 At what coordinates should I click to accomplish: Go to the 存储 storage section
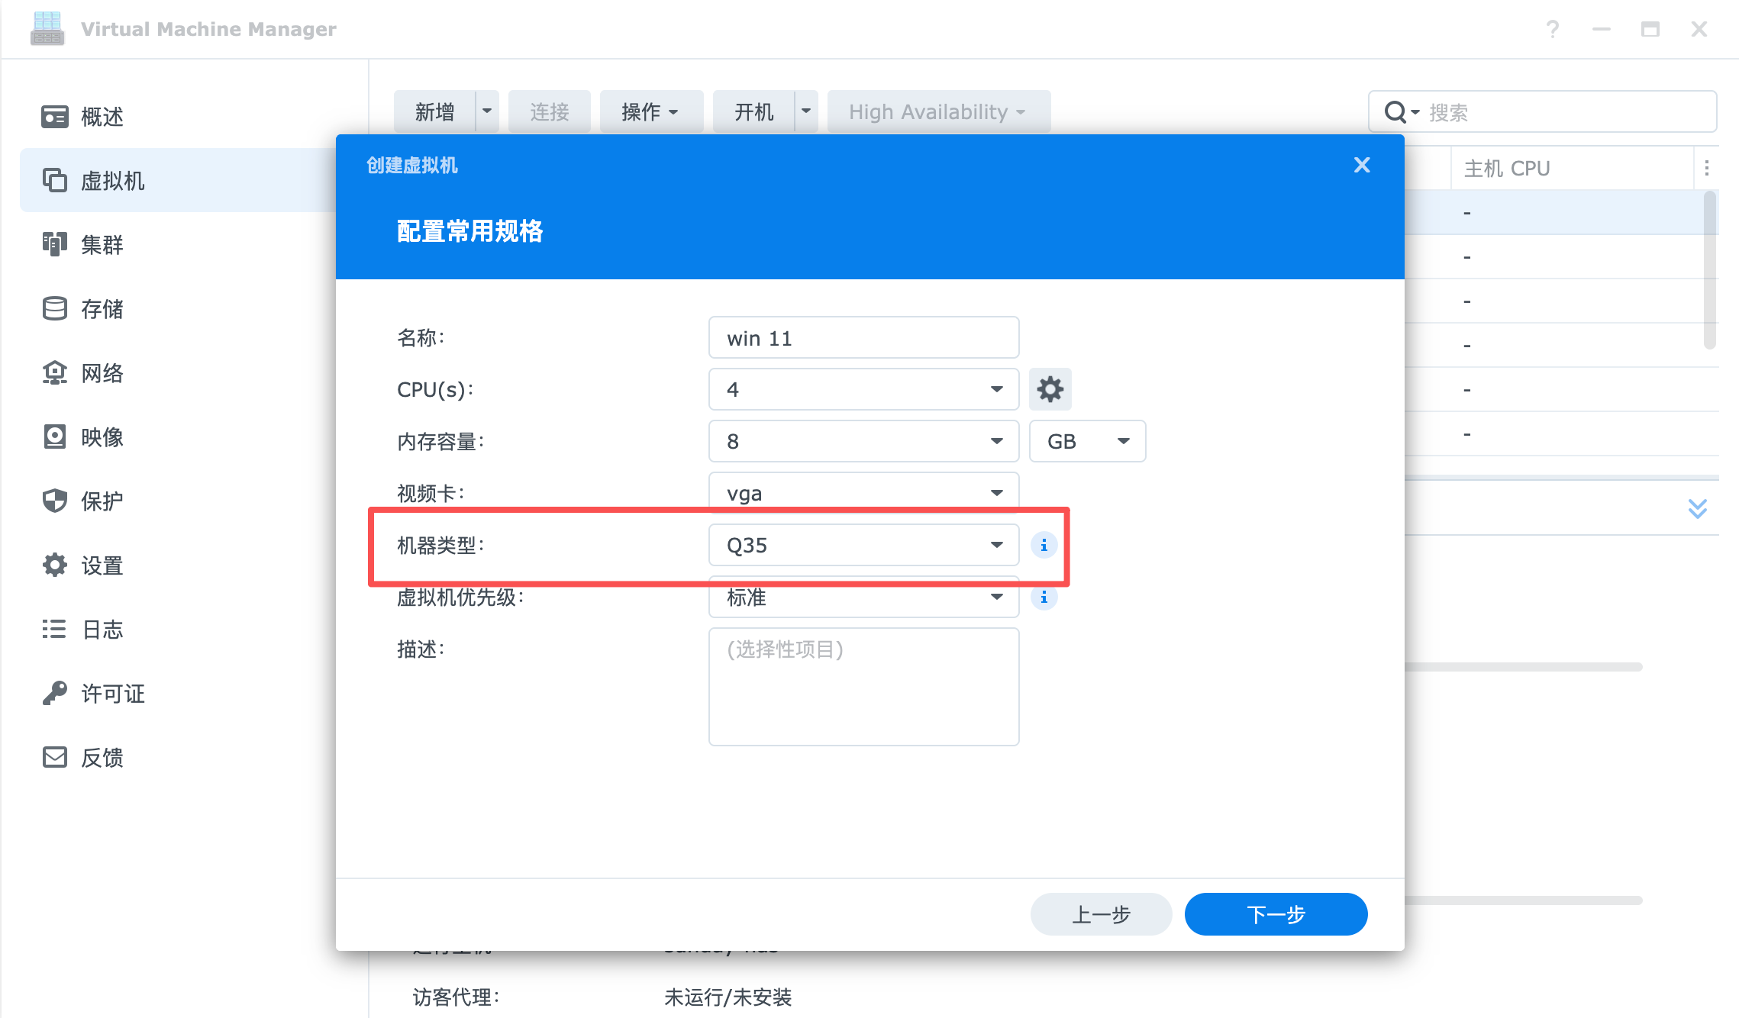pos(102,309)
